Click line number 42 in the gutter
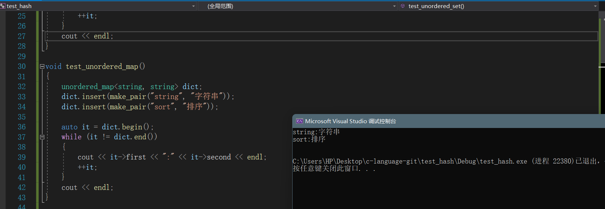605x209 pixels. coord(22,188)
